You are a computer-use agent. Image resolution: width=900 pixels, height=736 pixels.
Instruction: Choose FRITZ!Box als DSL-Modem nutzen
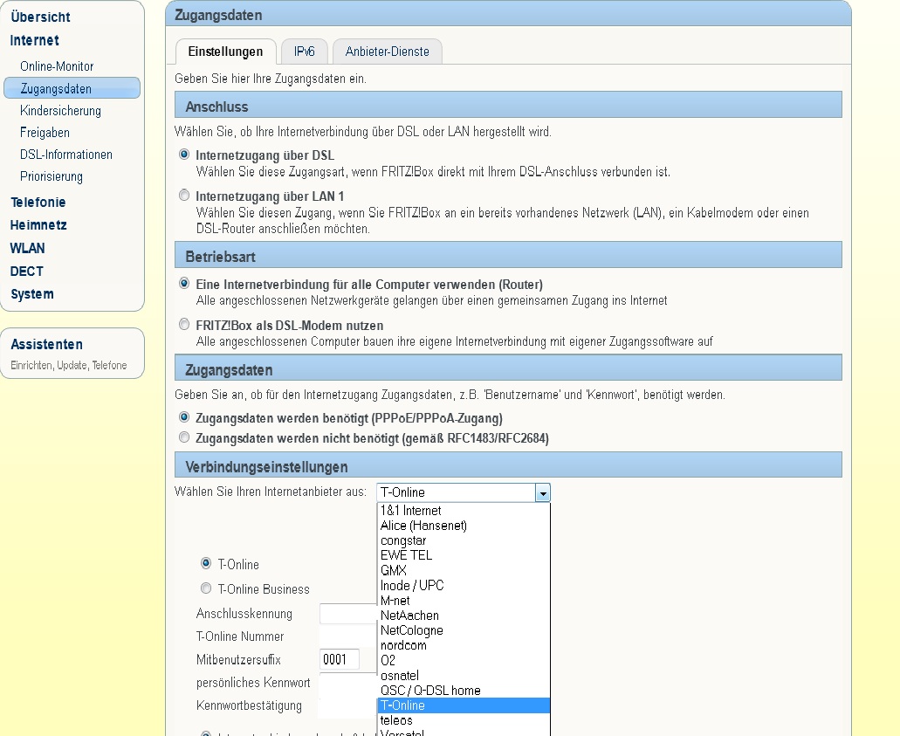(x=184, y=325)
